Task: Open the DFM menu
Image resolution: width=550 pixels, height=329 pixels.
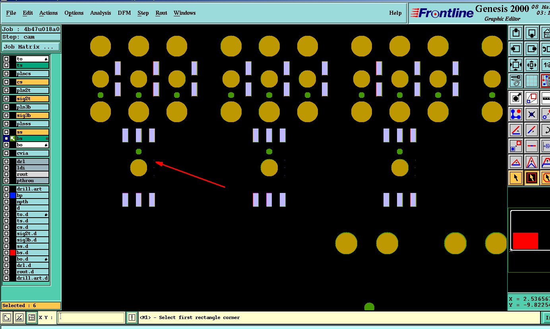Action: (x=124, y=13)
